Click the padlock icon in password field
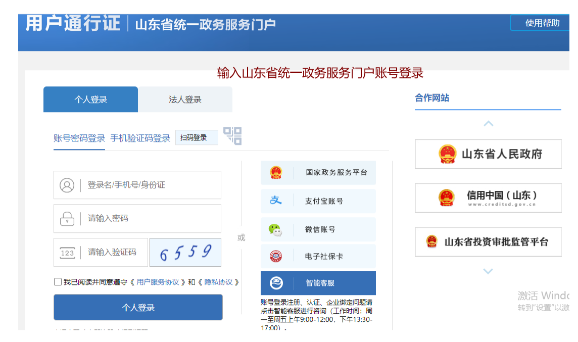 67,218
